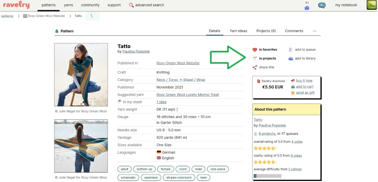Image resolution: width=378 pixels, height=182 pixels.
Task: Open photo of woman sitting with shawl
Action: coord(81,75)
